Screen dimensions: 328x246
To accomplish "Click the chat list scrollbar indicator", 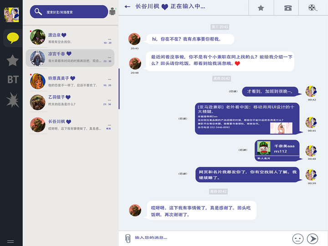I will coord(119,89).
